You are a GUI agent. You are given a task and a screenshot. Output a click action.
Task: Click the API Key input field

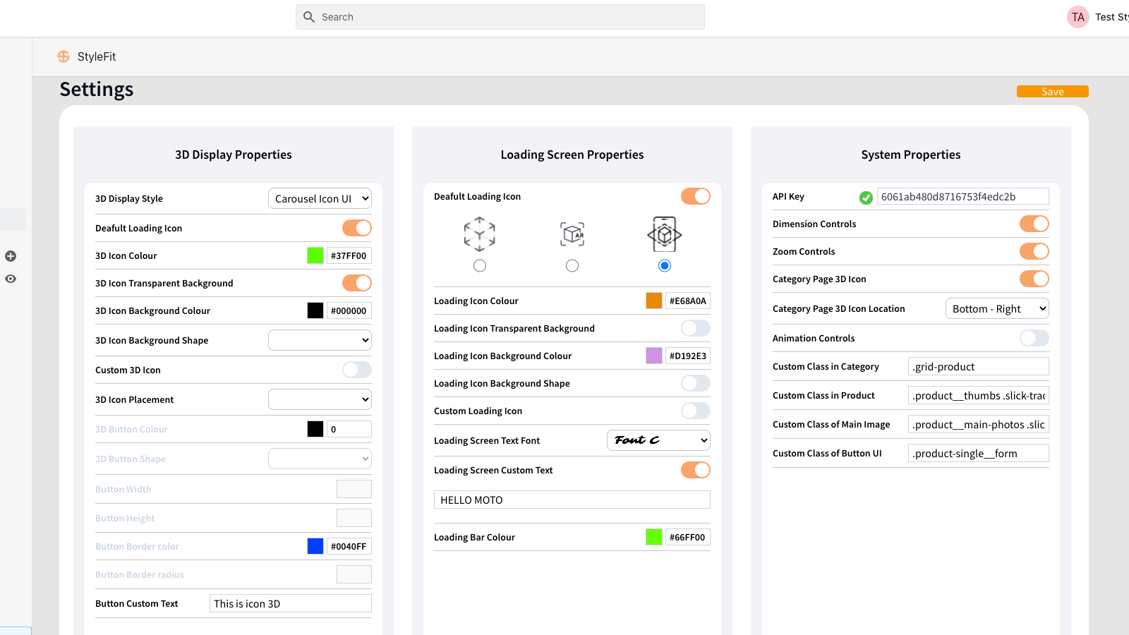[963, 197]
